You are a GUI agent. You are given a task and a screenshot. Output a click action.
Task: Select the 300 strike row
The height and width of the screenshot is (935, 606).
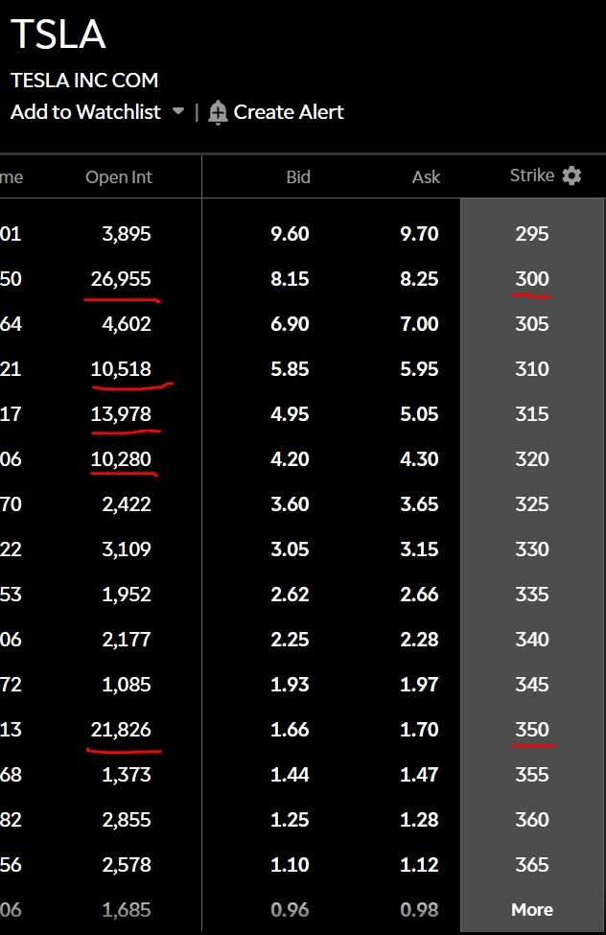click(x=532, y=278)
